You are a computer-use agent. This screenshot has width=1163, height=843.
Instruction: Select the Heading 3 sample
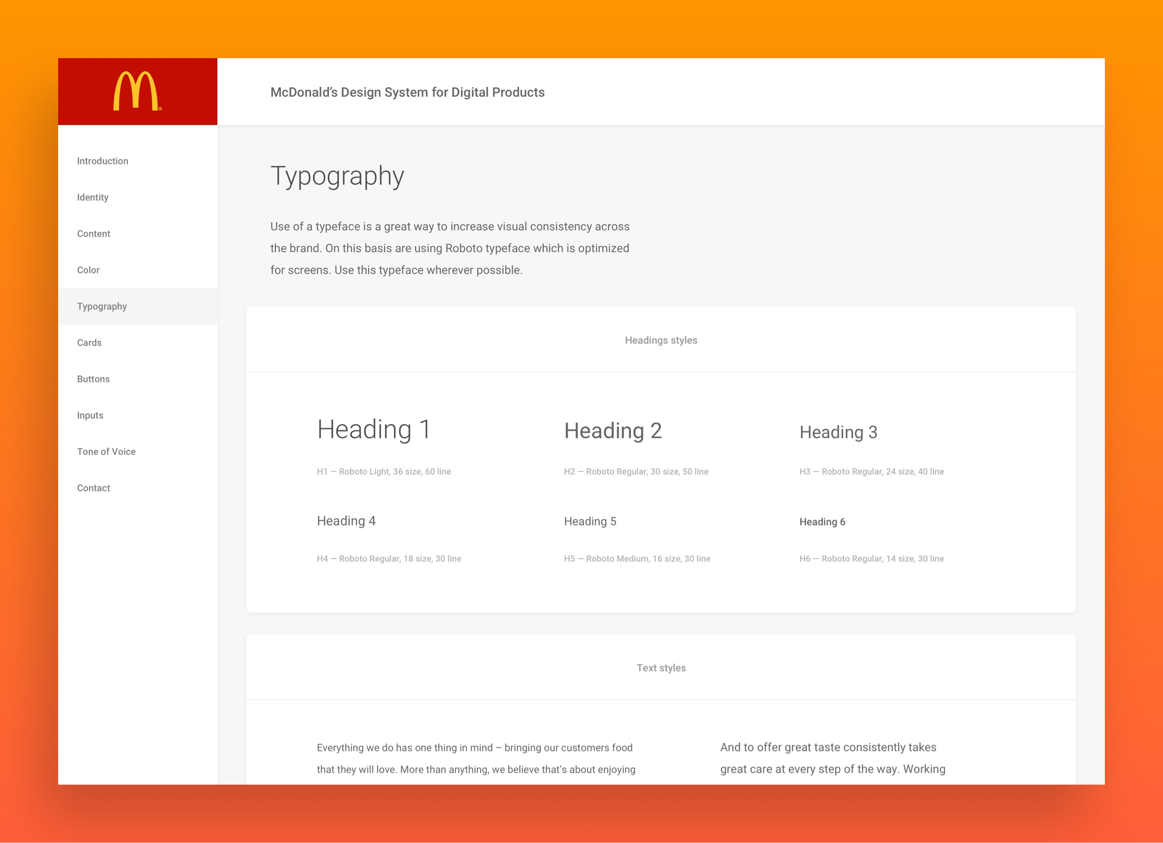pyautogui.click(x=838, y=432)
